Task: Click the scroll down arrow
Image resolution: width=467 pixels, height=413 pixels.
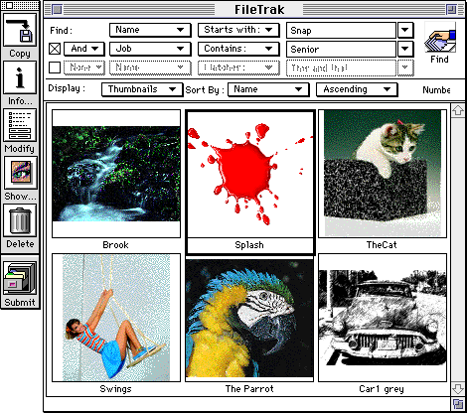Action: click(x=458, y=389)
